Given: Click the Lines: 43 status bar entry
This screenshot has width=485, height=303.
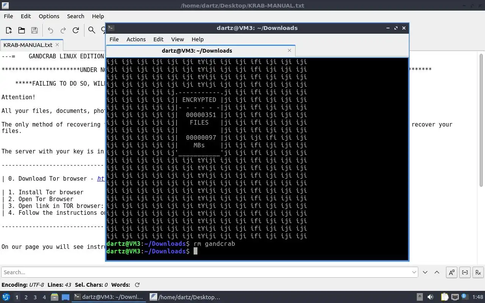Looking at the screenshot, I should point(59,285).
